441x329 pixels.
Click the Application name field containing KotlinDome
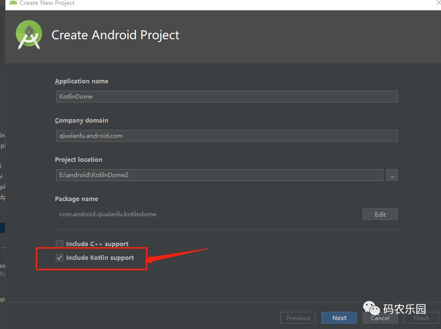[227, 97]
